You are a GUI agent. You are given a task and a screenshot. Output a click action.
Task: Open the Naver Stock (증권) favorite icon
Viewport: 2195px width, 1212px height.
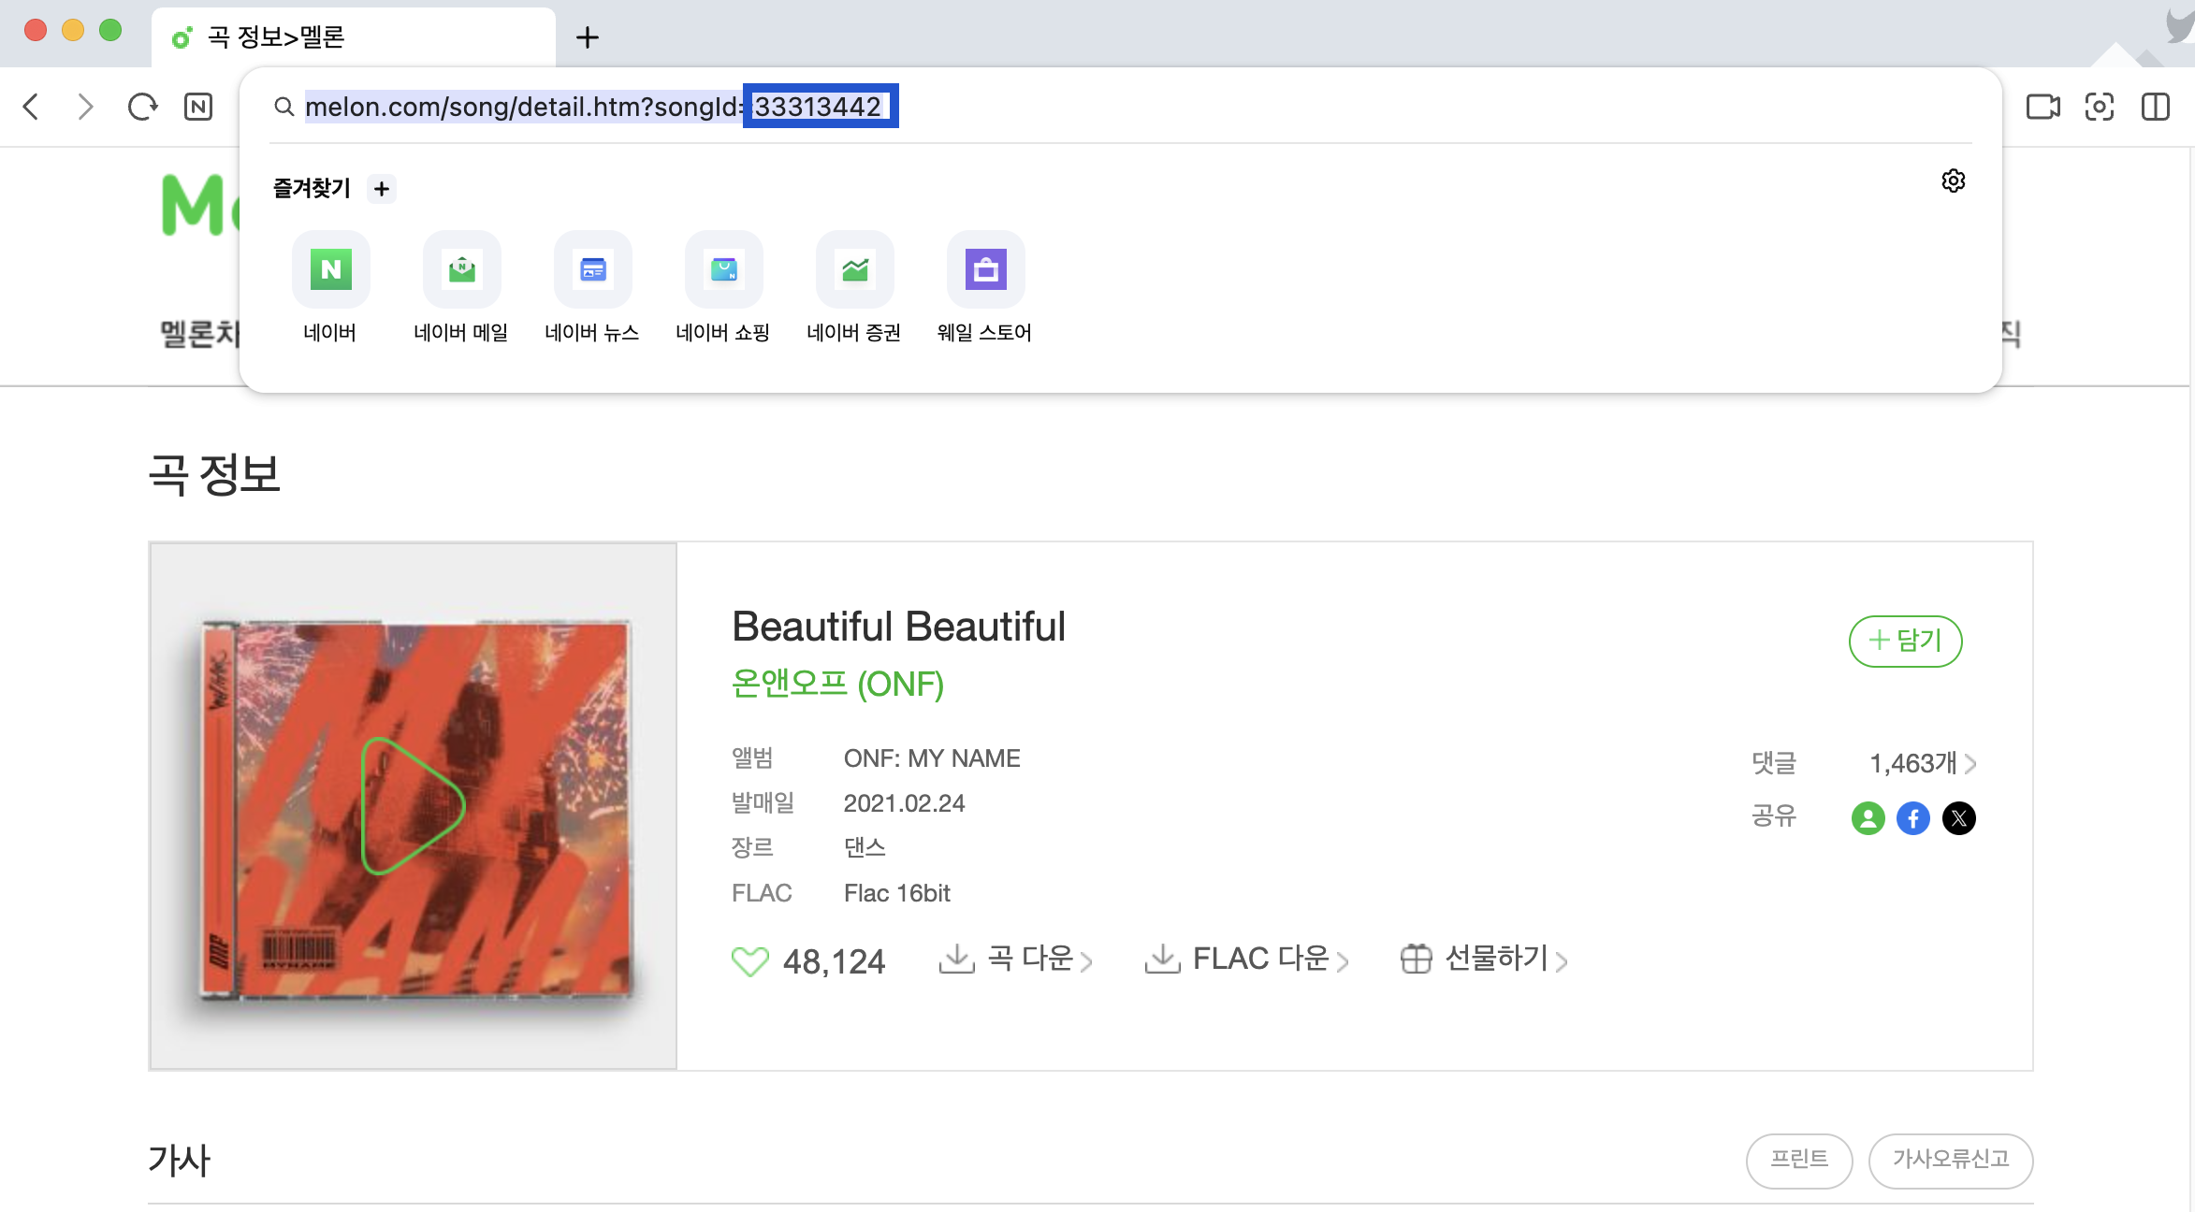pyautogui.click(x=854, y=270)
